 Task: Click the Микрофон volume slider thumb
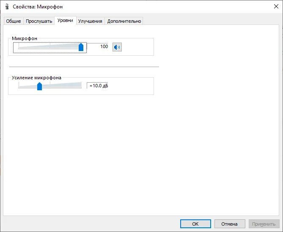coord(81,47)
